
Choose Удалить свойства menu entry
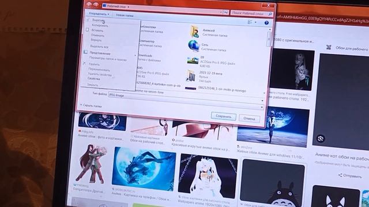coord(100,74)
